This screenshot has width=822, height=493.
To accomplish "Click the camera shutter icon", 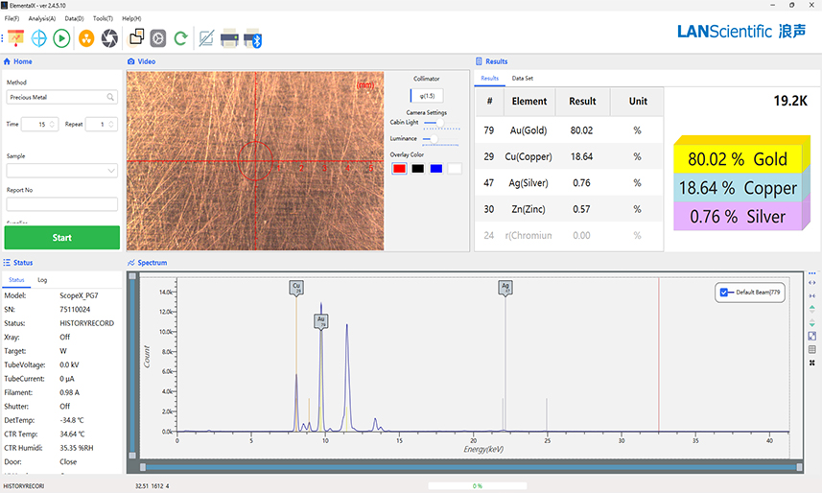I will point(109,38).
